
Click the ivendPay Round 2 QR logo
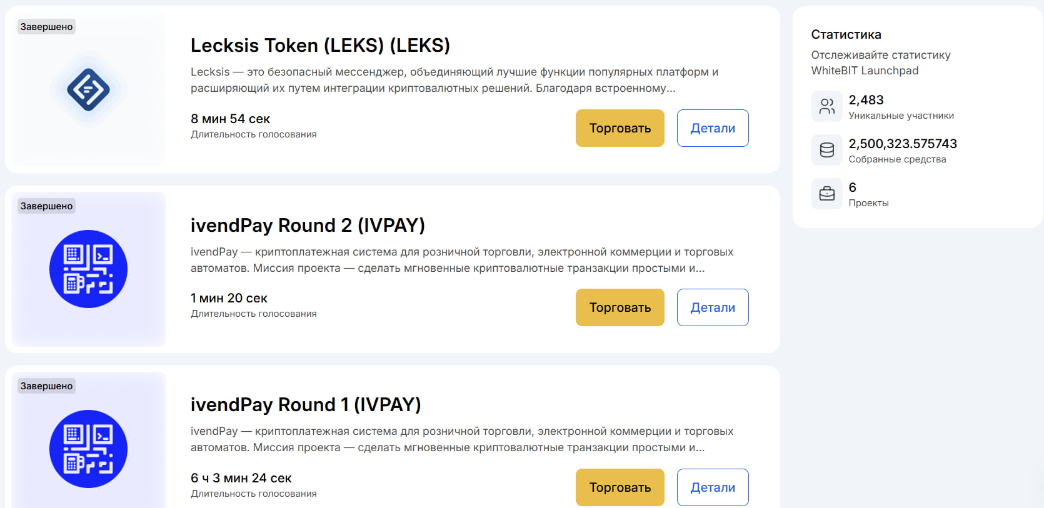pos(88,269)
